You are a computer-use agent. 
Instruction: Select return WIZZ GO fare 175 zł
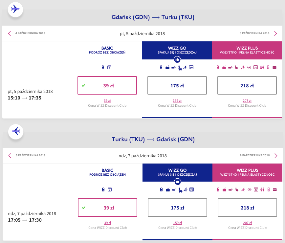[178, 208]
